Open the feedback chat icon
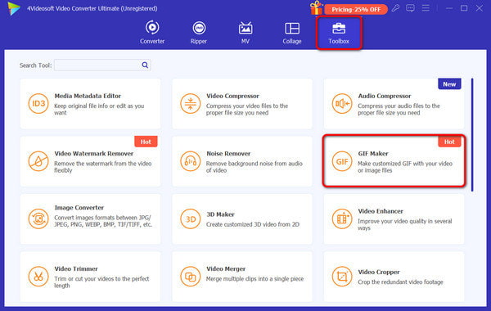The width and height of the screenshot is (491, 311). [410, 8]
